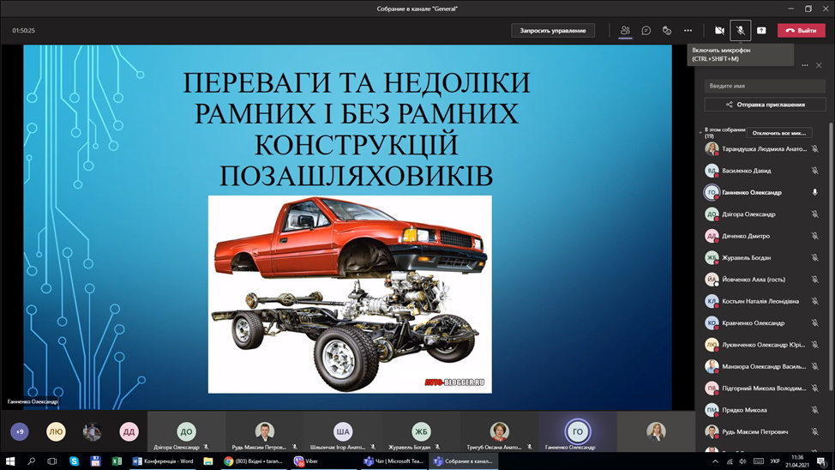835x470 pixels.
Task: Open the meeting chat icon
Action: 646,30
